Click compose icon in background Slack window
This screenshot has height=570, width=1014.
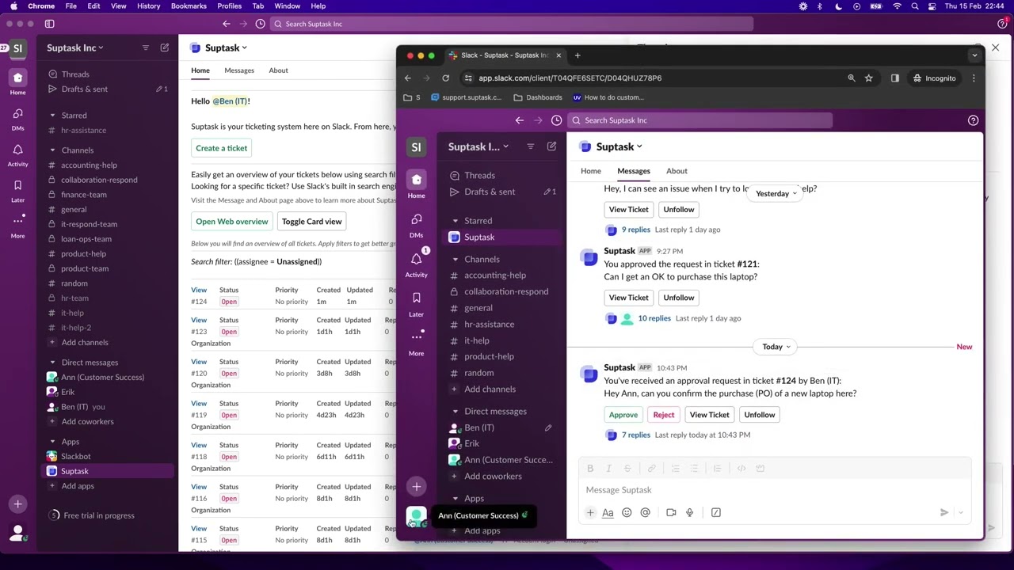(x=165, y=47)
